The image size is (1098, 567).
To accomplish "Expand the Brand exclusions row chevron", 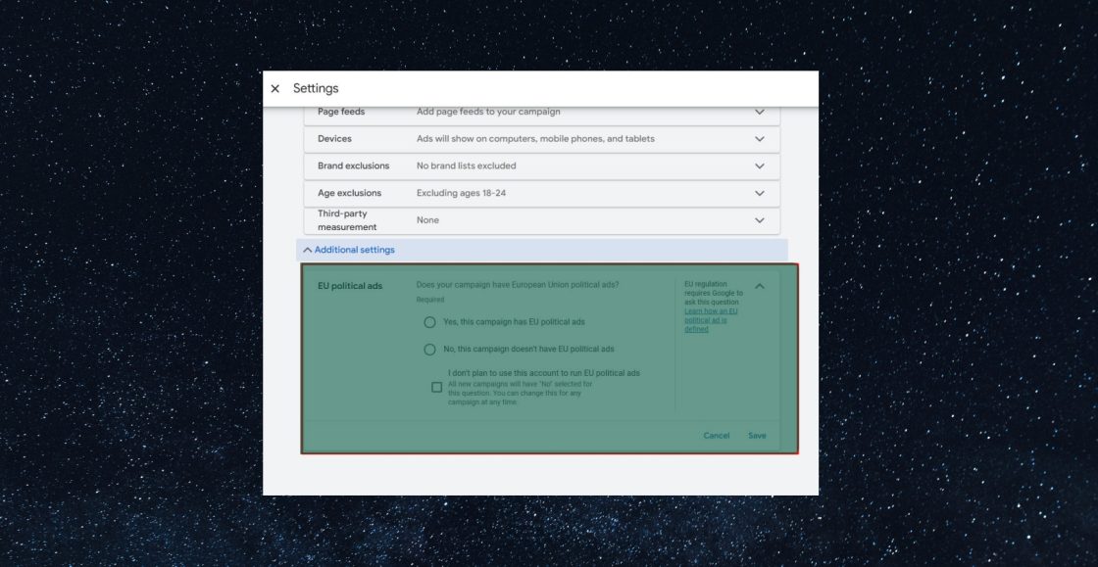I will (759, 166).
